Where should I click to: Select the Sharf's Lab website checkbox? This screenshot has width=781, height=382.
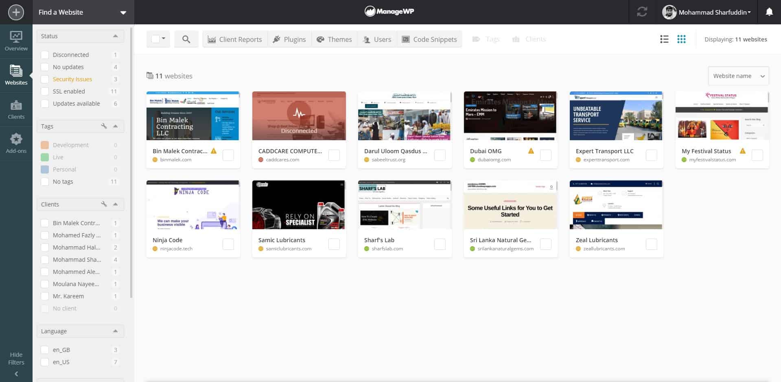point(440,244)
